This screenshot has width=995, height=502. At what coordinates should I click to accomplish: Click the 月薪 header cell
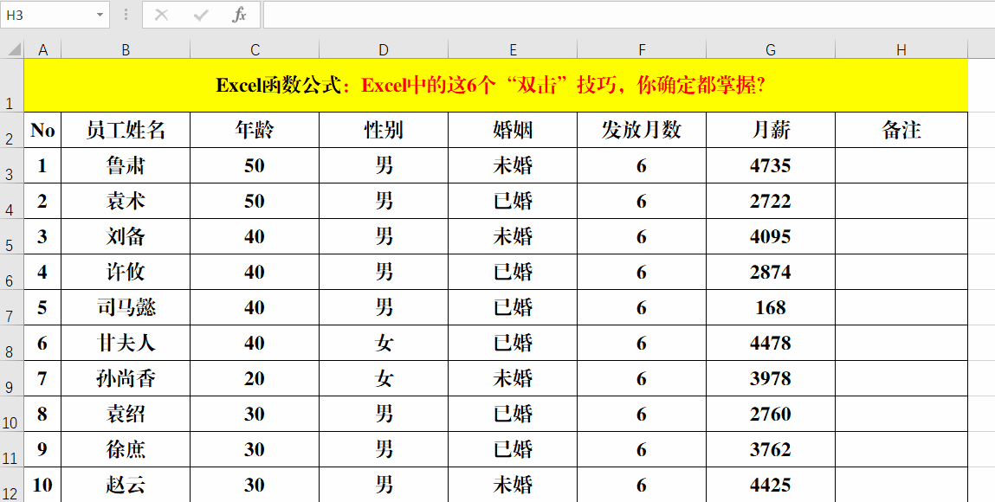point(771,131)
